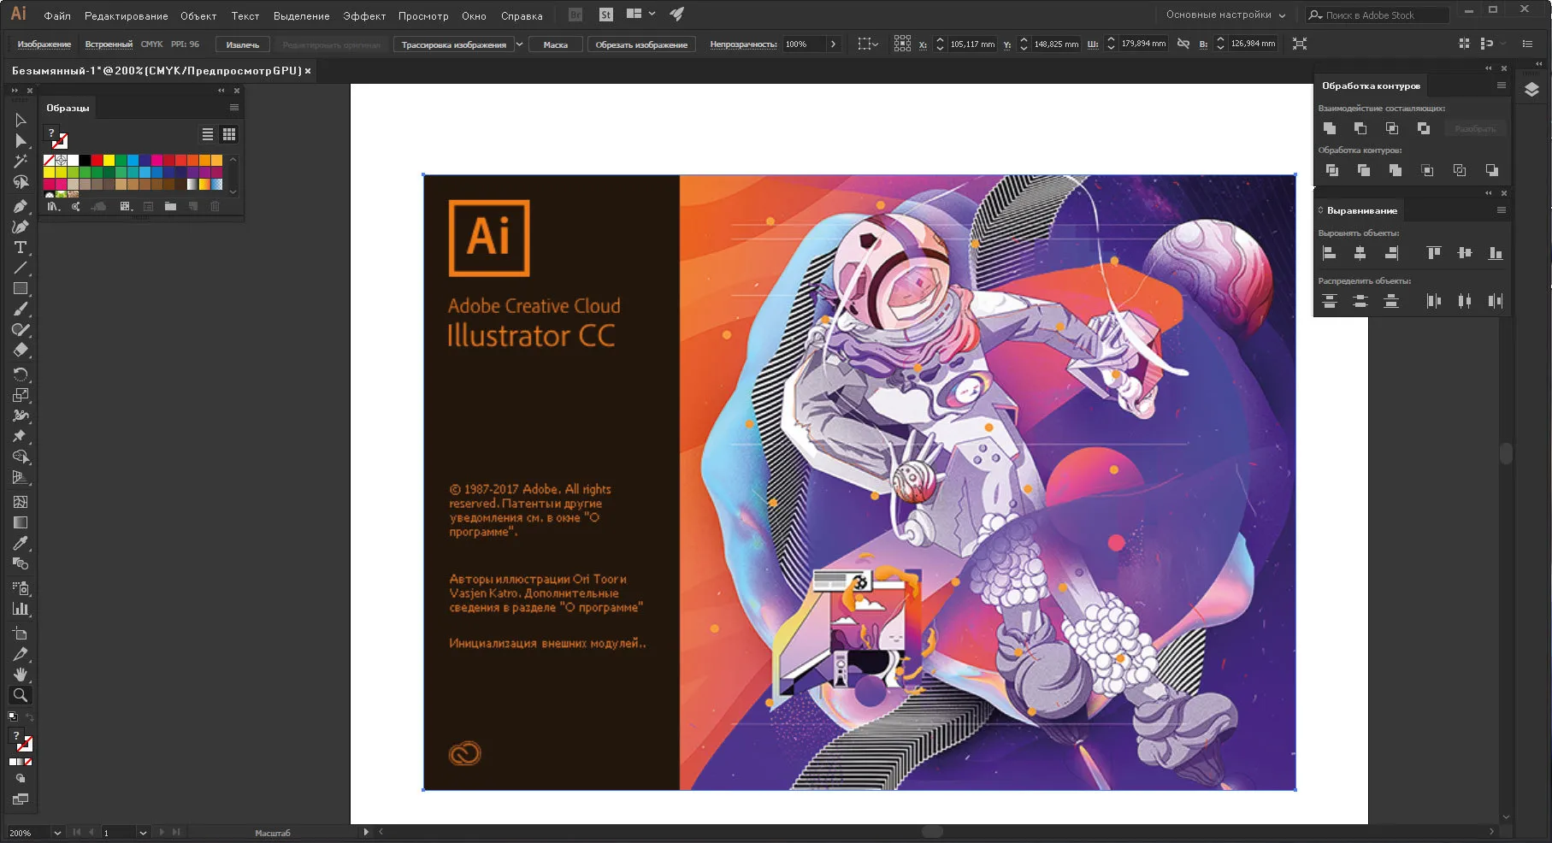Apply Unite in Pathfinder shape modes
The width and height of the screenshot is (1552, 843).
1330,128
